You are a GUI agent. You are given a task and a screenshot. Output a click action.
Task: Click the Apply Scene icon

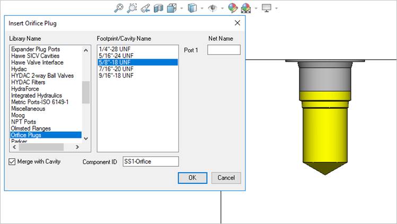246,8
